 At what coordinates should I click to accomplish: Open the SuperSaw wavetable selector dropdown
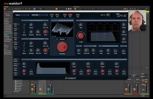pos(62,39)
